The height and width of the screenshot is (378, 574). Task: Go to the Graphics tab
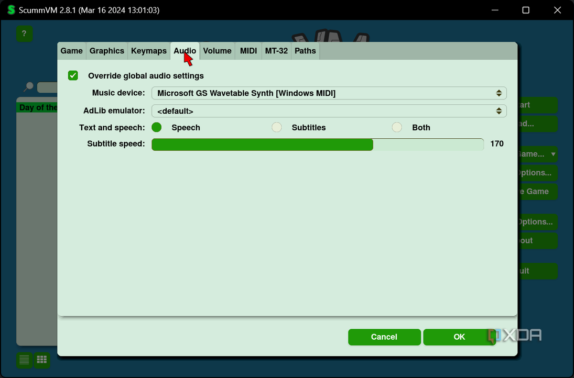[107, 51]
